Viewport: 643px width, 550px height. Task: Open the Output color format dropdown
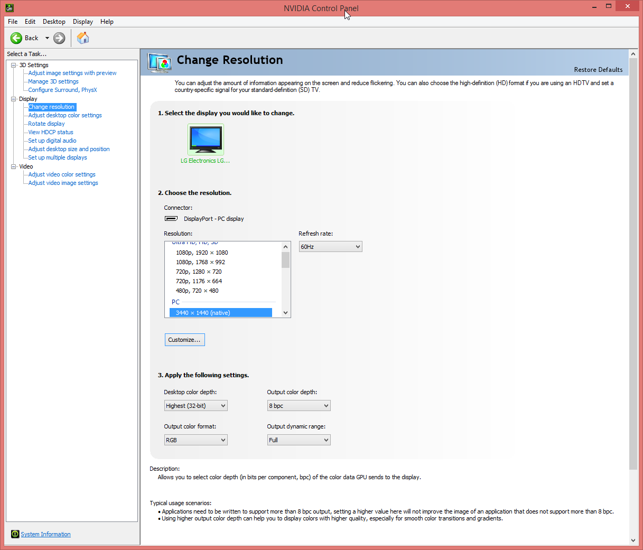(196, 440)
